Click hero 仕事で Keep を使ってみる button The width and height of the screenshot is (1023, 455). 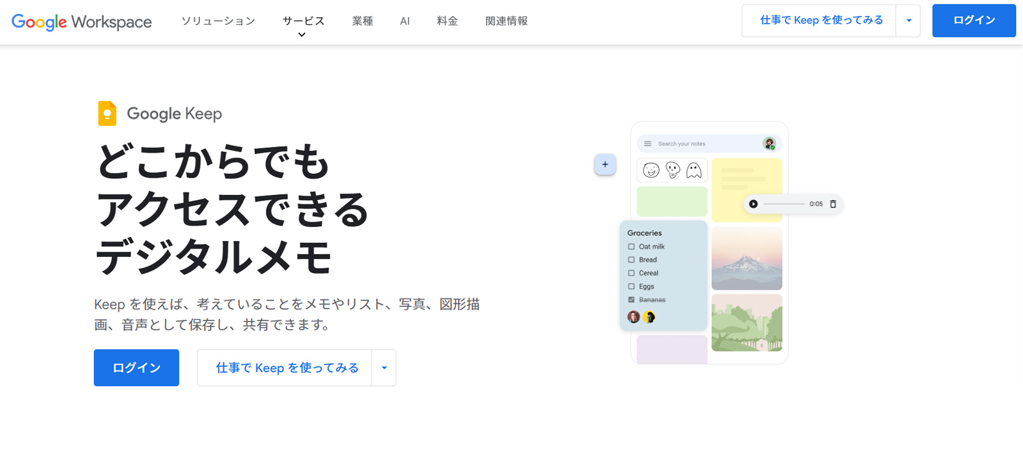point(285,367)
